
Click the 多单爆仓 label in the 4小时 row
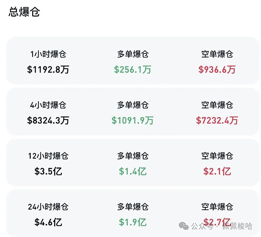click(133, 105)
